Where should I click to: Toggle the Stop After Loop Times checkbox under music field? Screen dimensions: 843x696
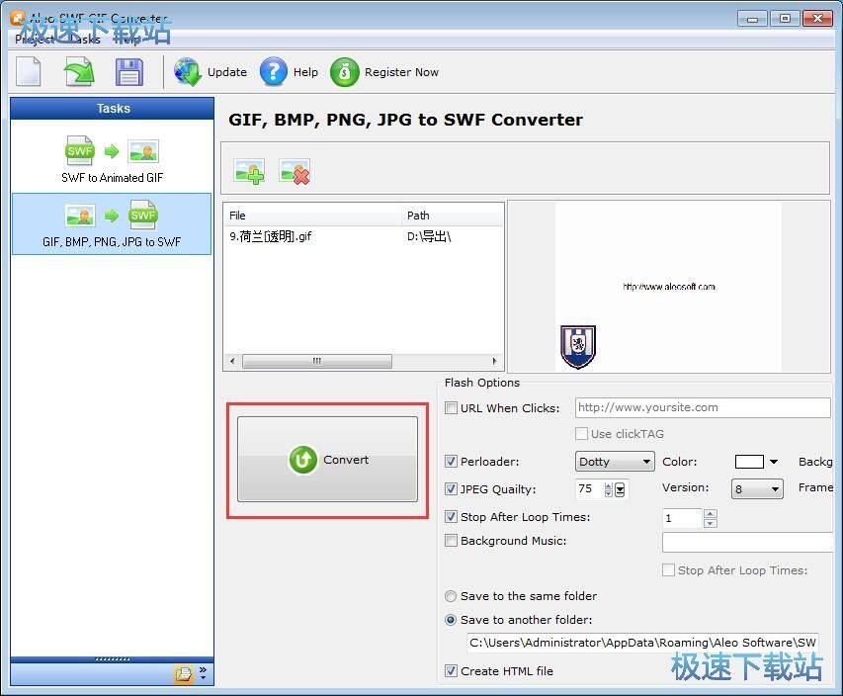click(668, 570)
